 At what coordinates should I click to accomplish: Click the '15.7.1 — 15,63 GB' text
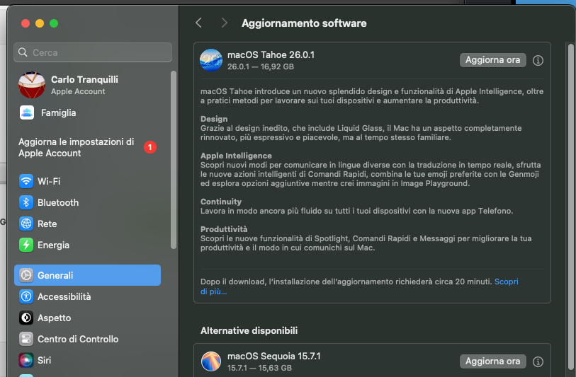pyautogui.click(x=259, y=368)
